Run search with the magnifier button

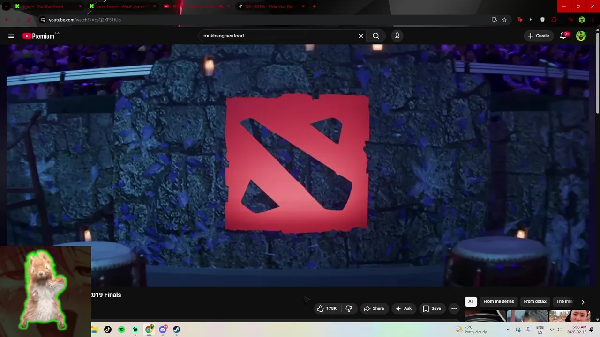point(376,36)
